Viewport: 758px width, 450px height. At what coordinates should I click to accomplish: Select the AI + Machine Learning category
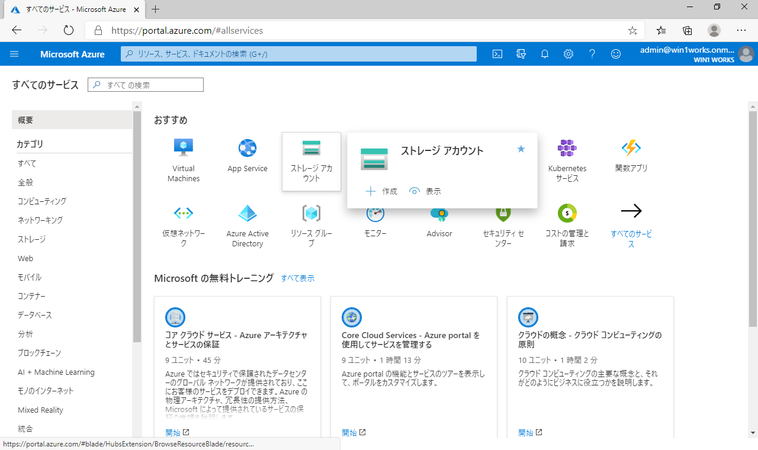coord(56,372)
